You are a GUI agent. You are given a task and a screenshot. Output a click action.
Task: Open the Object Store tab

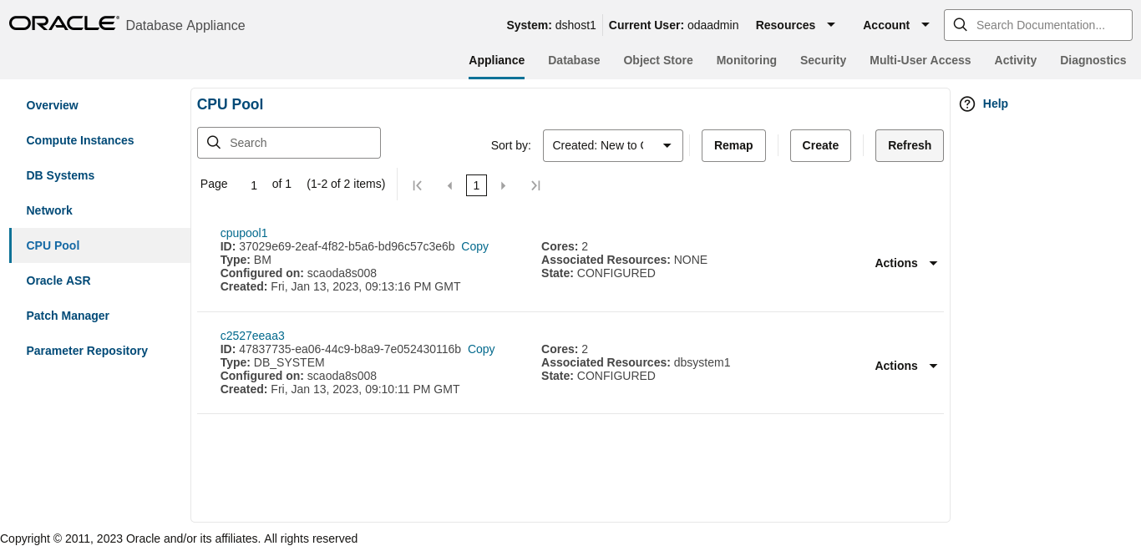coord(658,60)
